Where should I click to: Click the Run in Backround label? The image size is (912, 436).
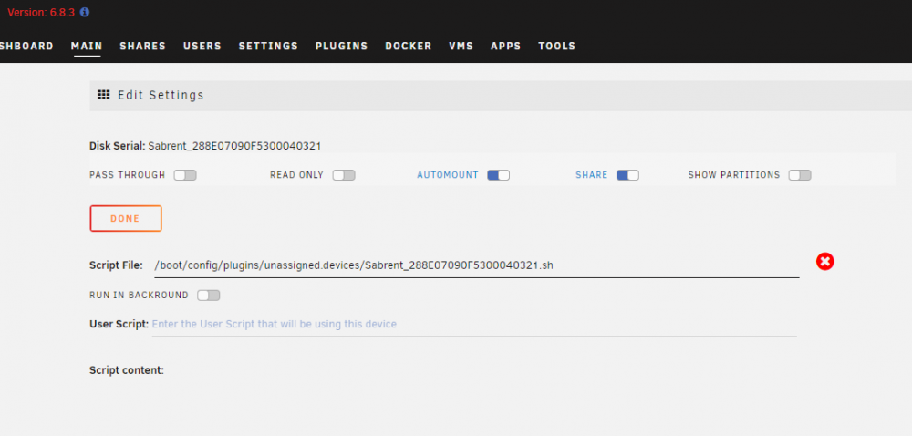[x=139, y=296]
